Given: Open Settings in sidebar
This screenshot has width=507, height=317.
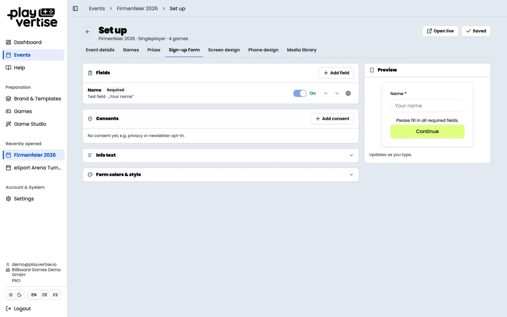Looking at the screenshot, I should click(x=34, y=199).
